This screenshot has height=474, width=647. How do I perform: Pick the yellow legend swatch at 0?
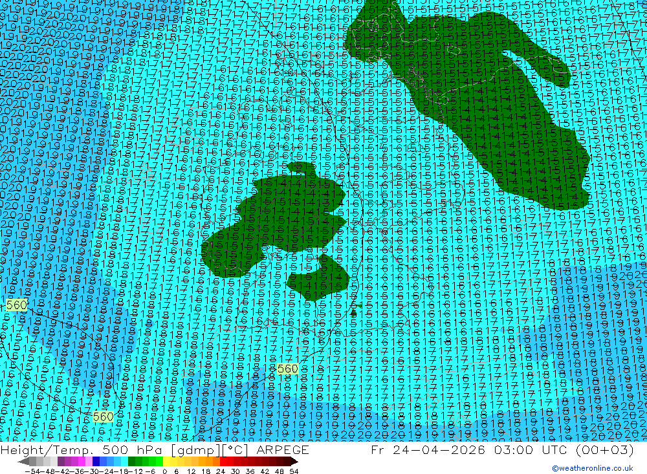click(167, 462)
